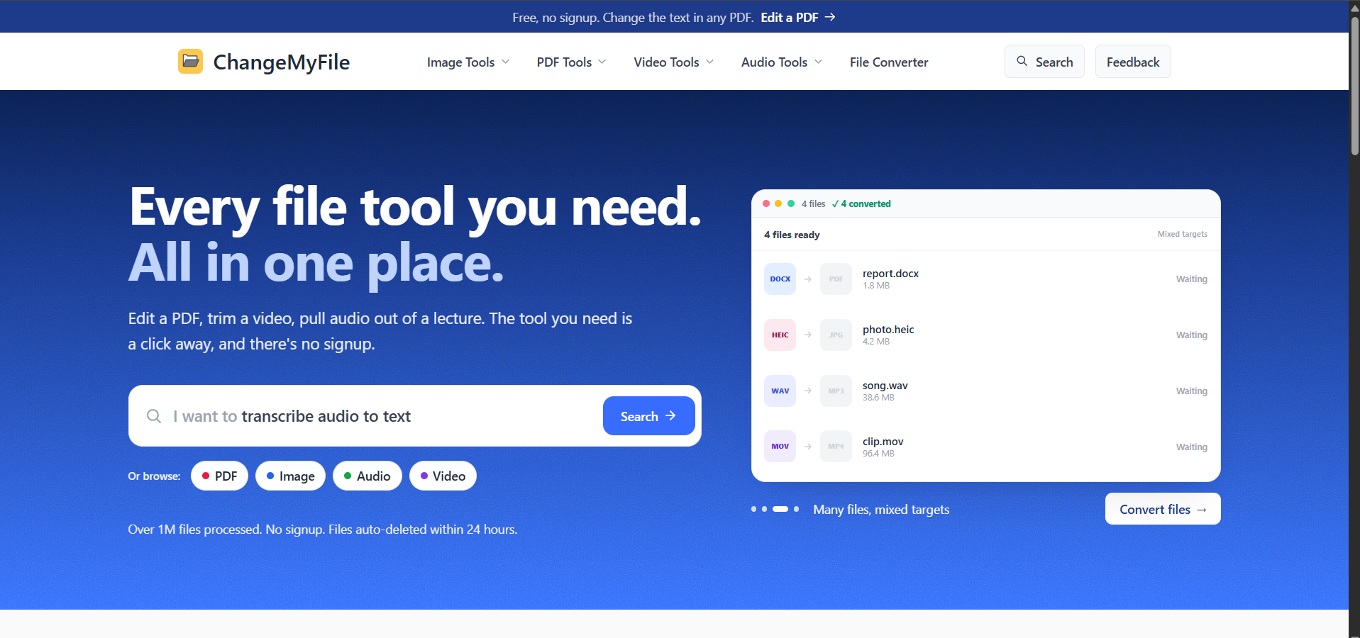Click the WAV file type badge
Viewport: 1360px width, 638px height.
[x=780, y=391]
